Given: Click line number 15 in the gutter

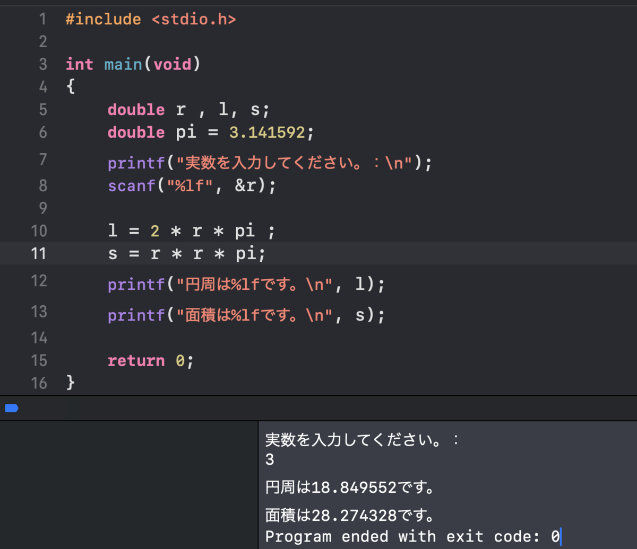Looking at the screenshot, I should click(39, 361).
